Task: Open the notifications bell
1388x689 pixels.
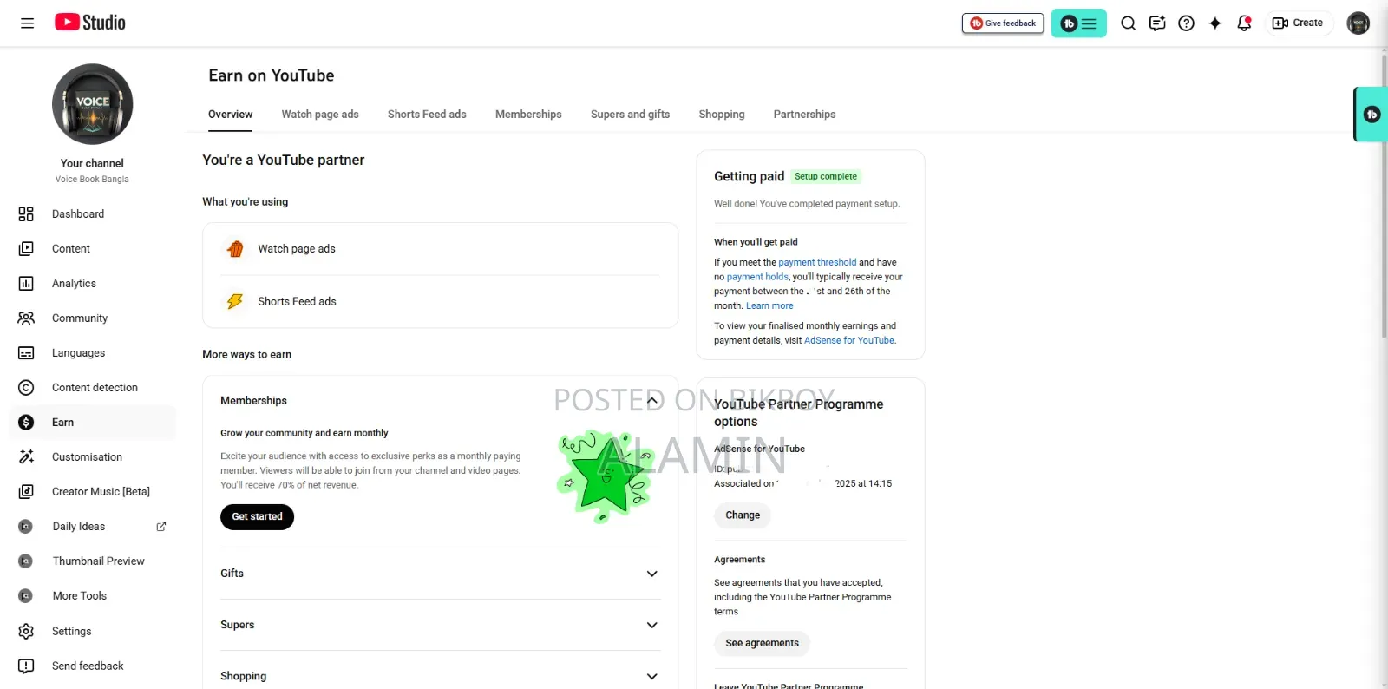Action: (x=1244, y=23)
